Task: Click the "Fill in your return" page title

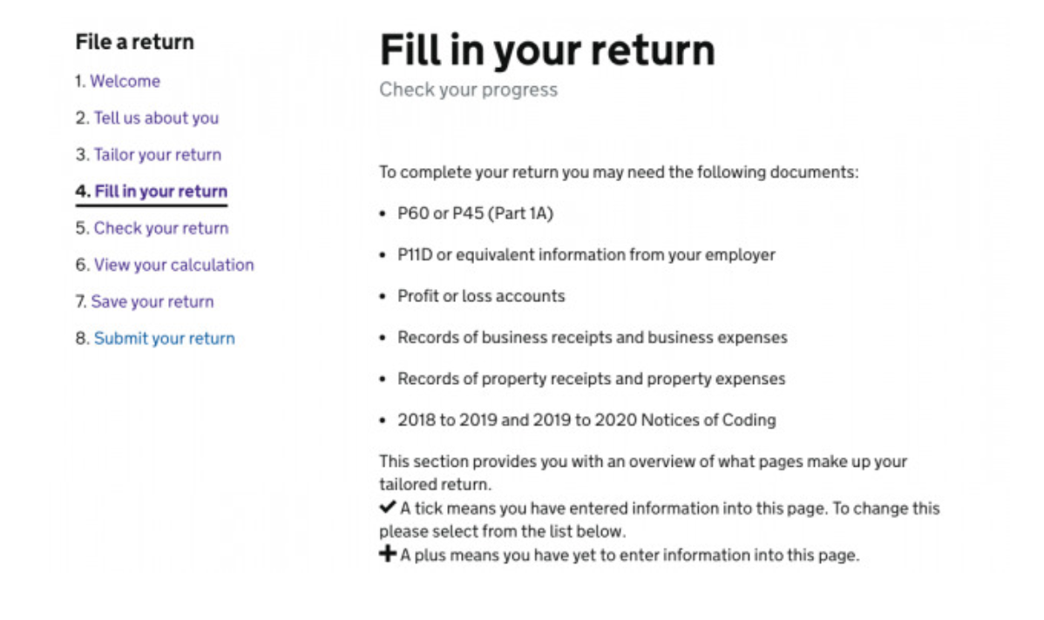Action: [547, 51]
